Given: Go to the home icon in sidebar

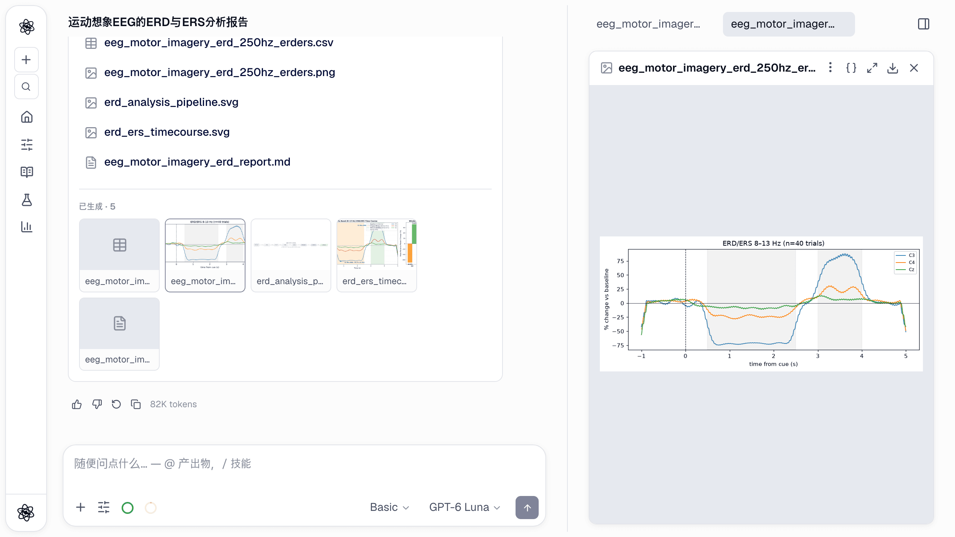Looking at the screenshot, I should [x=26, y=117].
